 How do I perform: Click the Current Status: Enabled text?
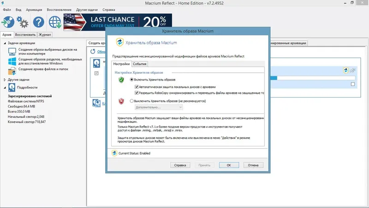pos(134,153)
